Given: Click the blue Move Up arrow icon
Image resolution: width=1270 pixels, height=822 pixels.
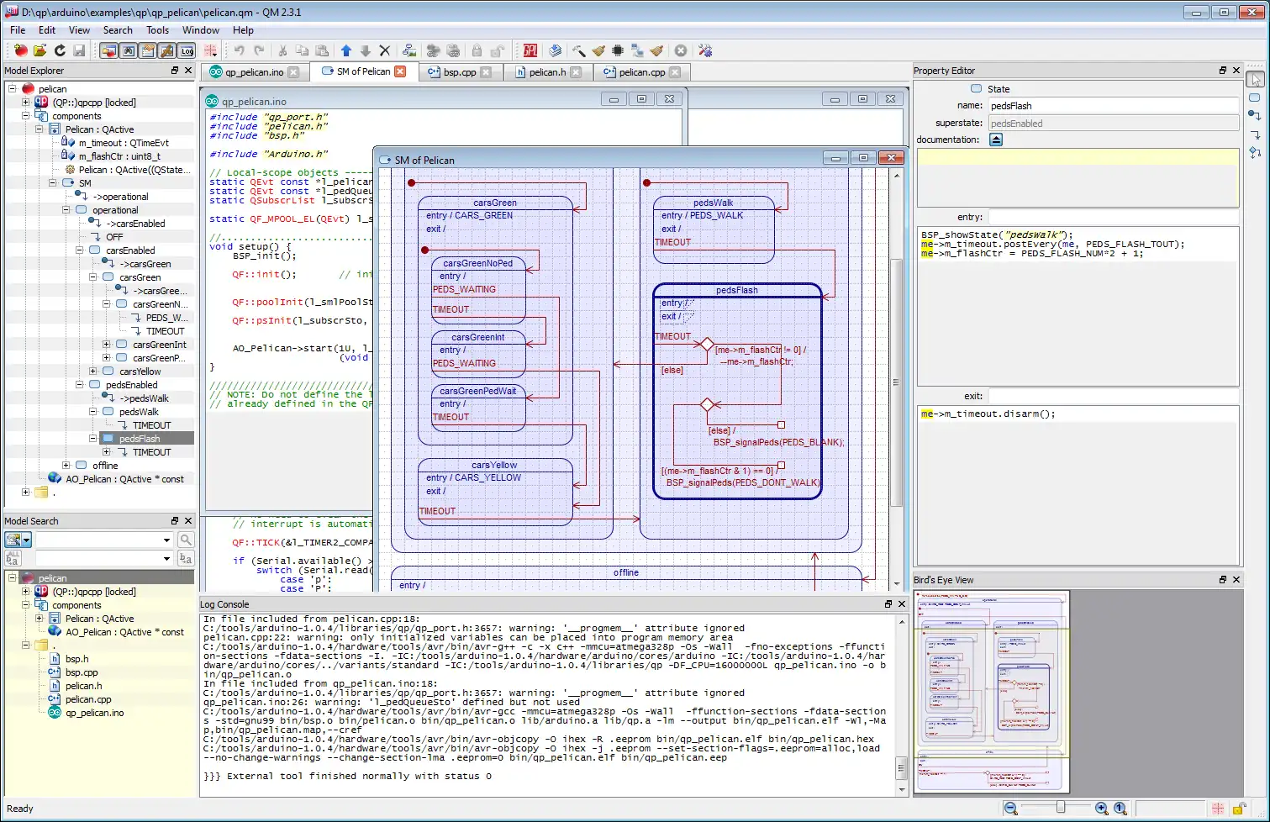Looking at the screenshot, I should click(x=345, y=51).
